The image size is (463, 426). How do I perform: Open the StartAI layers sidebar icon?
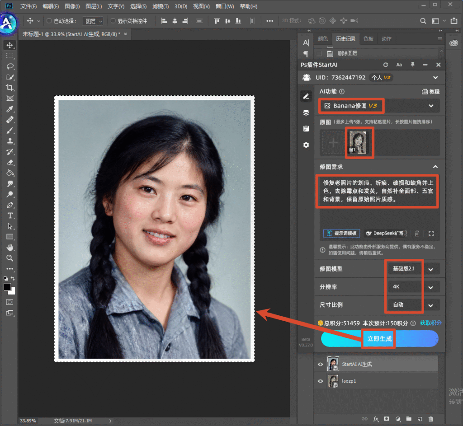(x=306, y=112)
